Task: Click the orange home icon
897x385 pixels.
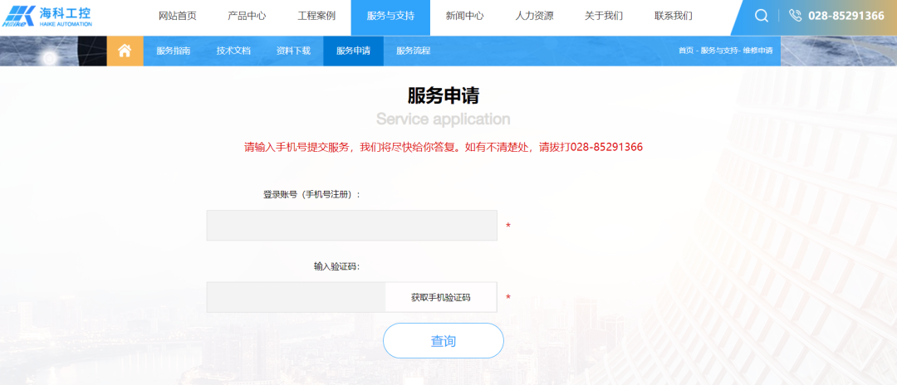Action: [125, 51]
